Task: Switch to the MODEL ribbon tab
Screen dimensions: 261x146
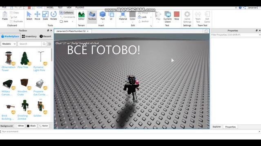Action: (x=50, y=7)
